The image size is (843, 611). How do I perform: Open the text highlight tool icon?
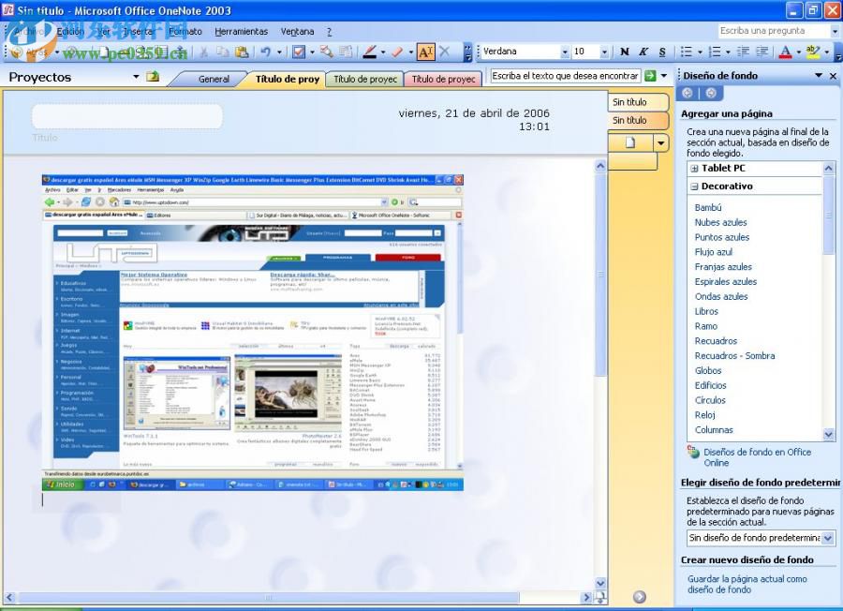coord(811,52)
